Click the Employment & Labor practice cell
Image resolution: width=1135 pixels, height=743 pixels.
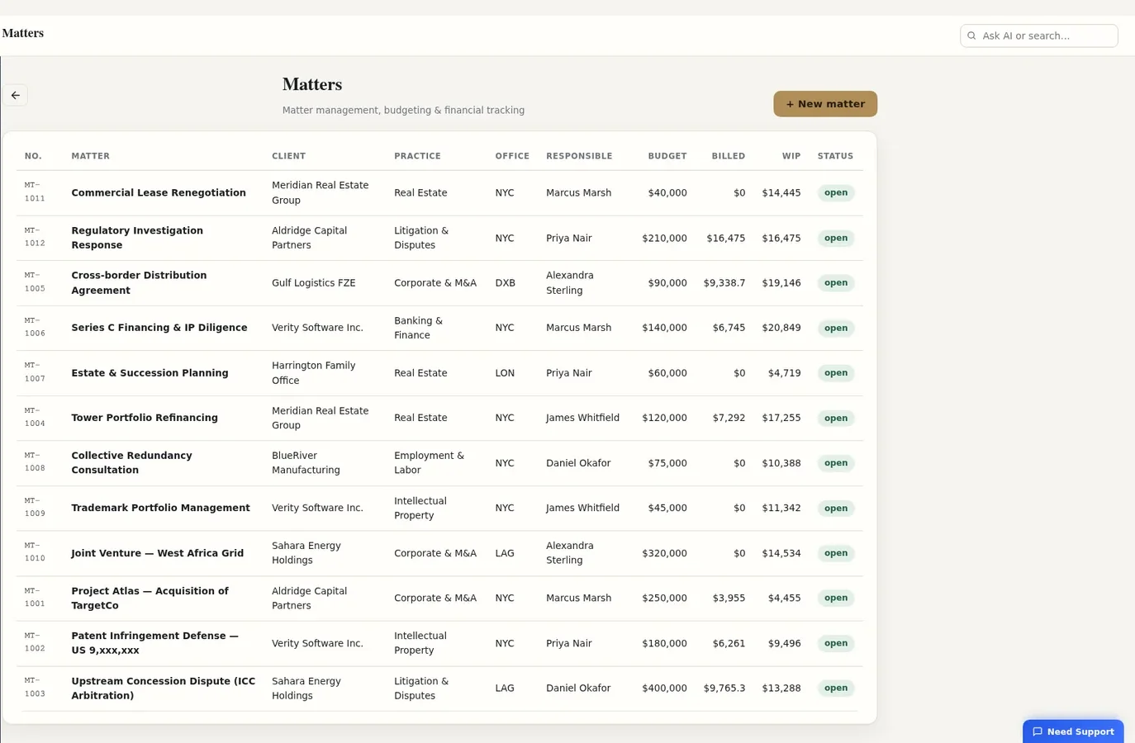(x=429, y=463)
